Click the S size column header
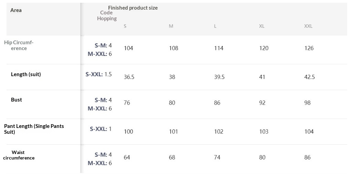This screenshot has height=177, width=352. (x=125, y=26)
